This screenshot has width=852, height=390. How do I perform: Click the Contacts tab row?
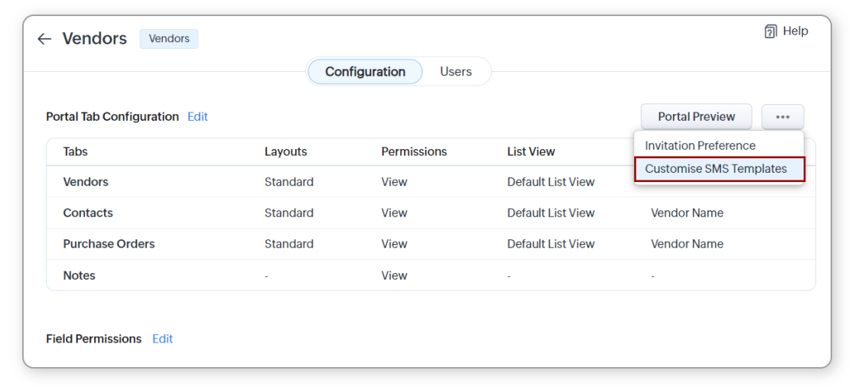coord(431,213)
